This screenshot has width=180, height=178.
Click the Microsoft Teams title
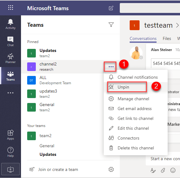(x=48, y=8)
